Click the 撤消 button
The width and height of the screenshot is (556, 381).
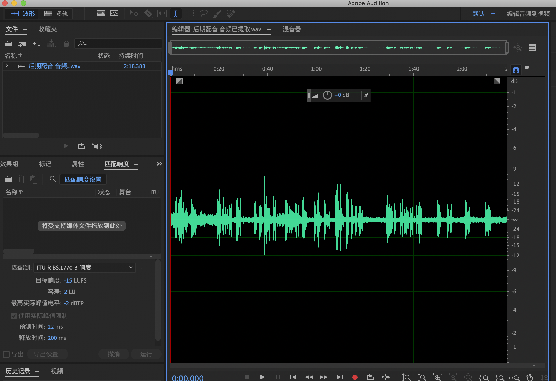(114, 354)
